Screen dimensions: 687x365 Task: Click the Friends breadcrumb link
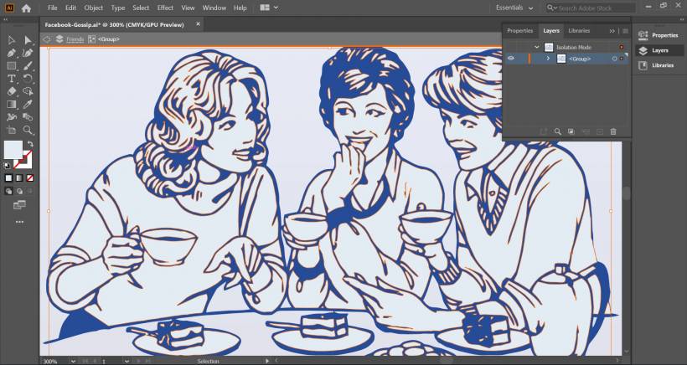point(75,39)
